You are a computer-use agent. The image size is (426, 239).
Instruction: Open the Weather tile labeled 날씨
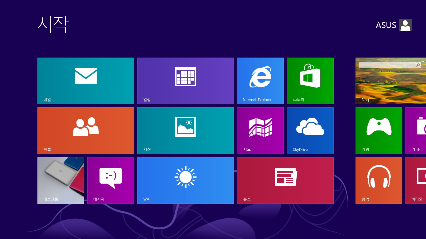click(x=186, y=180)
